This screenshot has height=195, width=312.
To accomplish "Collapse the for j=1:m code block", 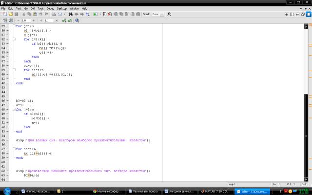I will click(14, 26).
